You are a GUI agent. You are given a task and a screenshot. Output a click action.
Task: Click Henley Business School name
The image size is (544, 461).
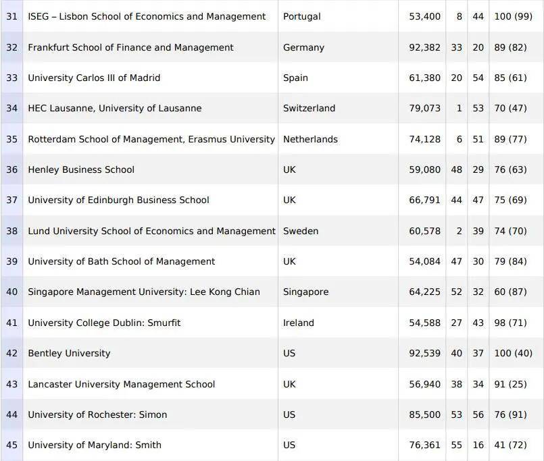(x=81, y=169)
